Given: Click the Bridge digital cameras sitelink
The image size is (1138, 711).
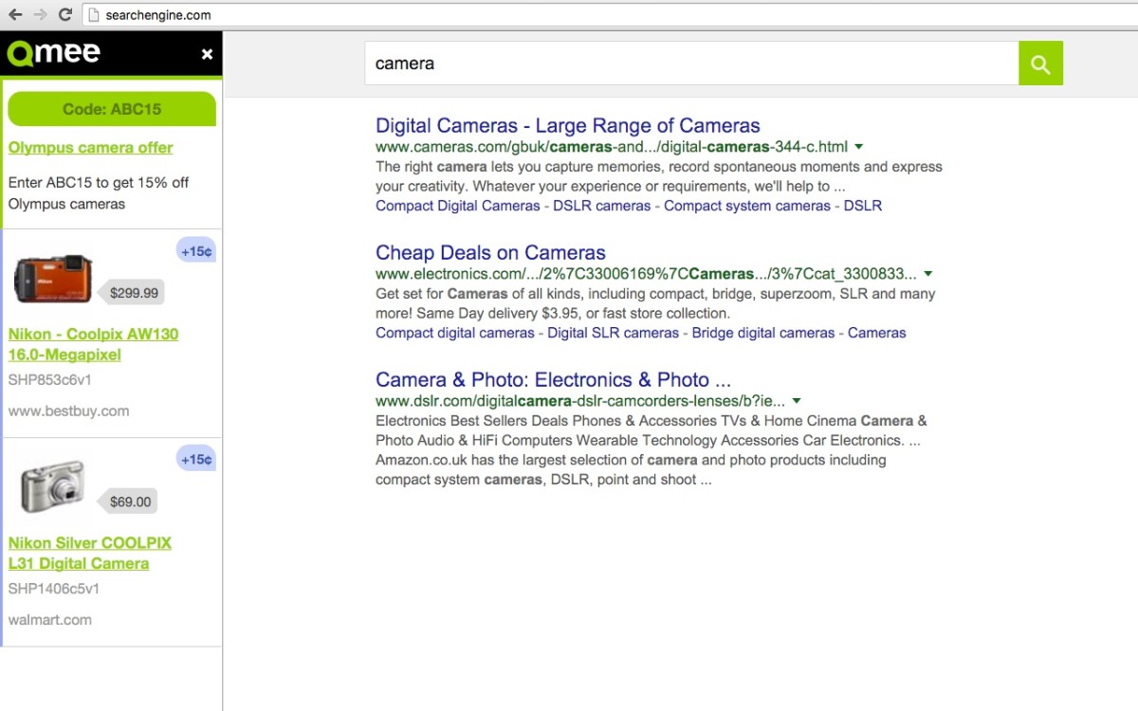Looking at the screenshot, I should (762, 333).
